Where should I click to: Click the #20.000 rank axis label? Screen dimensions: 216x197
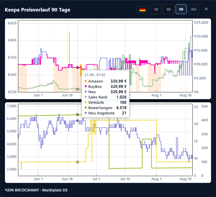coord(201,36)
